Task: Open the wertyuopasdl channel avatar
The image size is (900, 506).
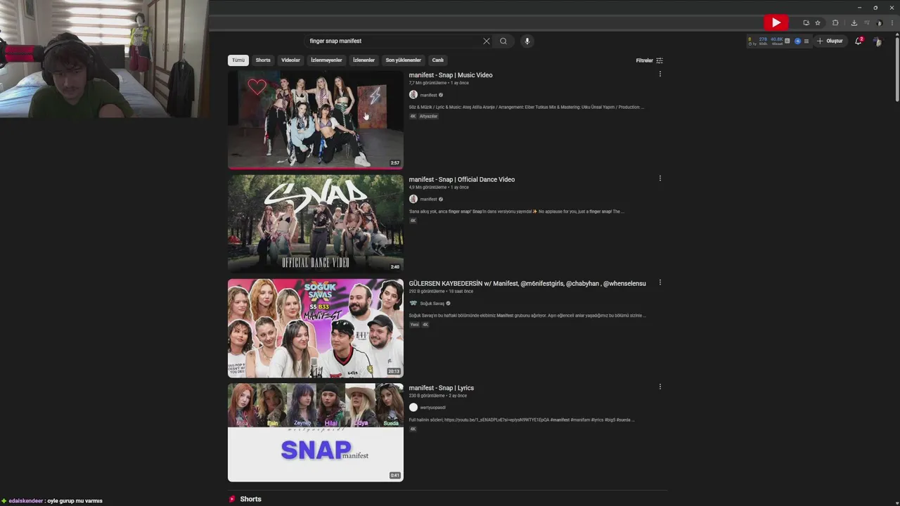Action: [413, 407]
